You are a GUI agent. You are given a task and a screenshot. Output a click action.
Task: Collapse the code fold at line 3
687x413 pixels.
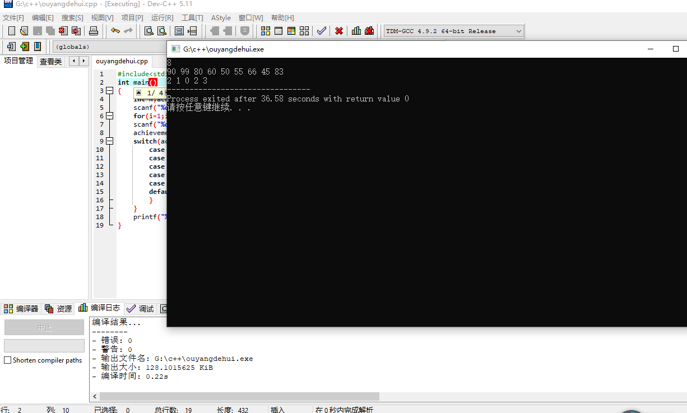(x=109, y=91)
